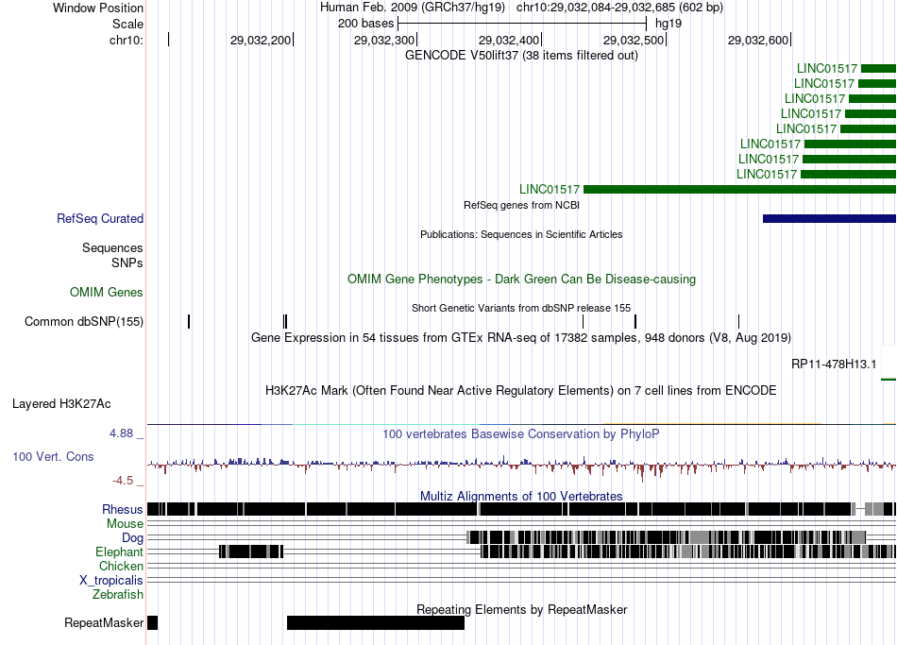Click the Window Position track label
The width and height of the screenshot is (897, 645).
click(x=98, y=8)
